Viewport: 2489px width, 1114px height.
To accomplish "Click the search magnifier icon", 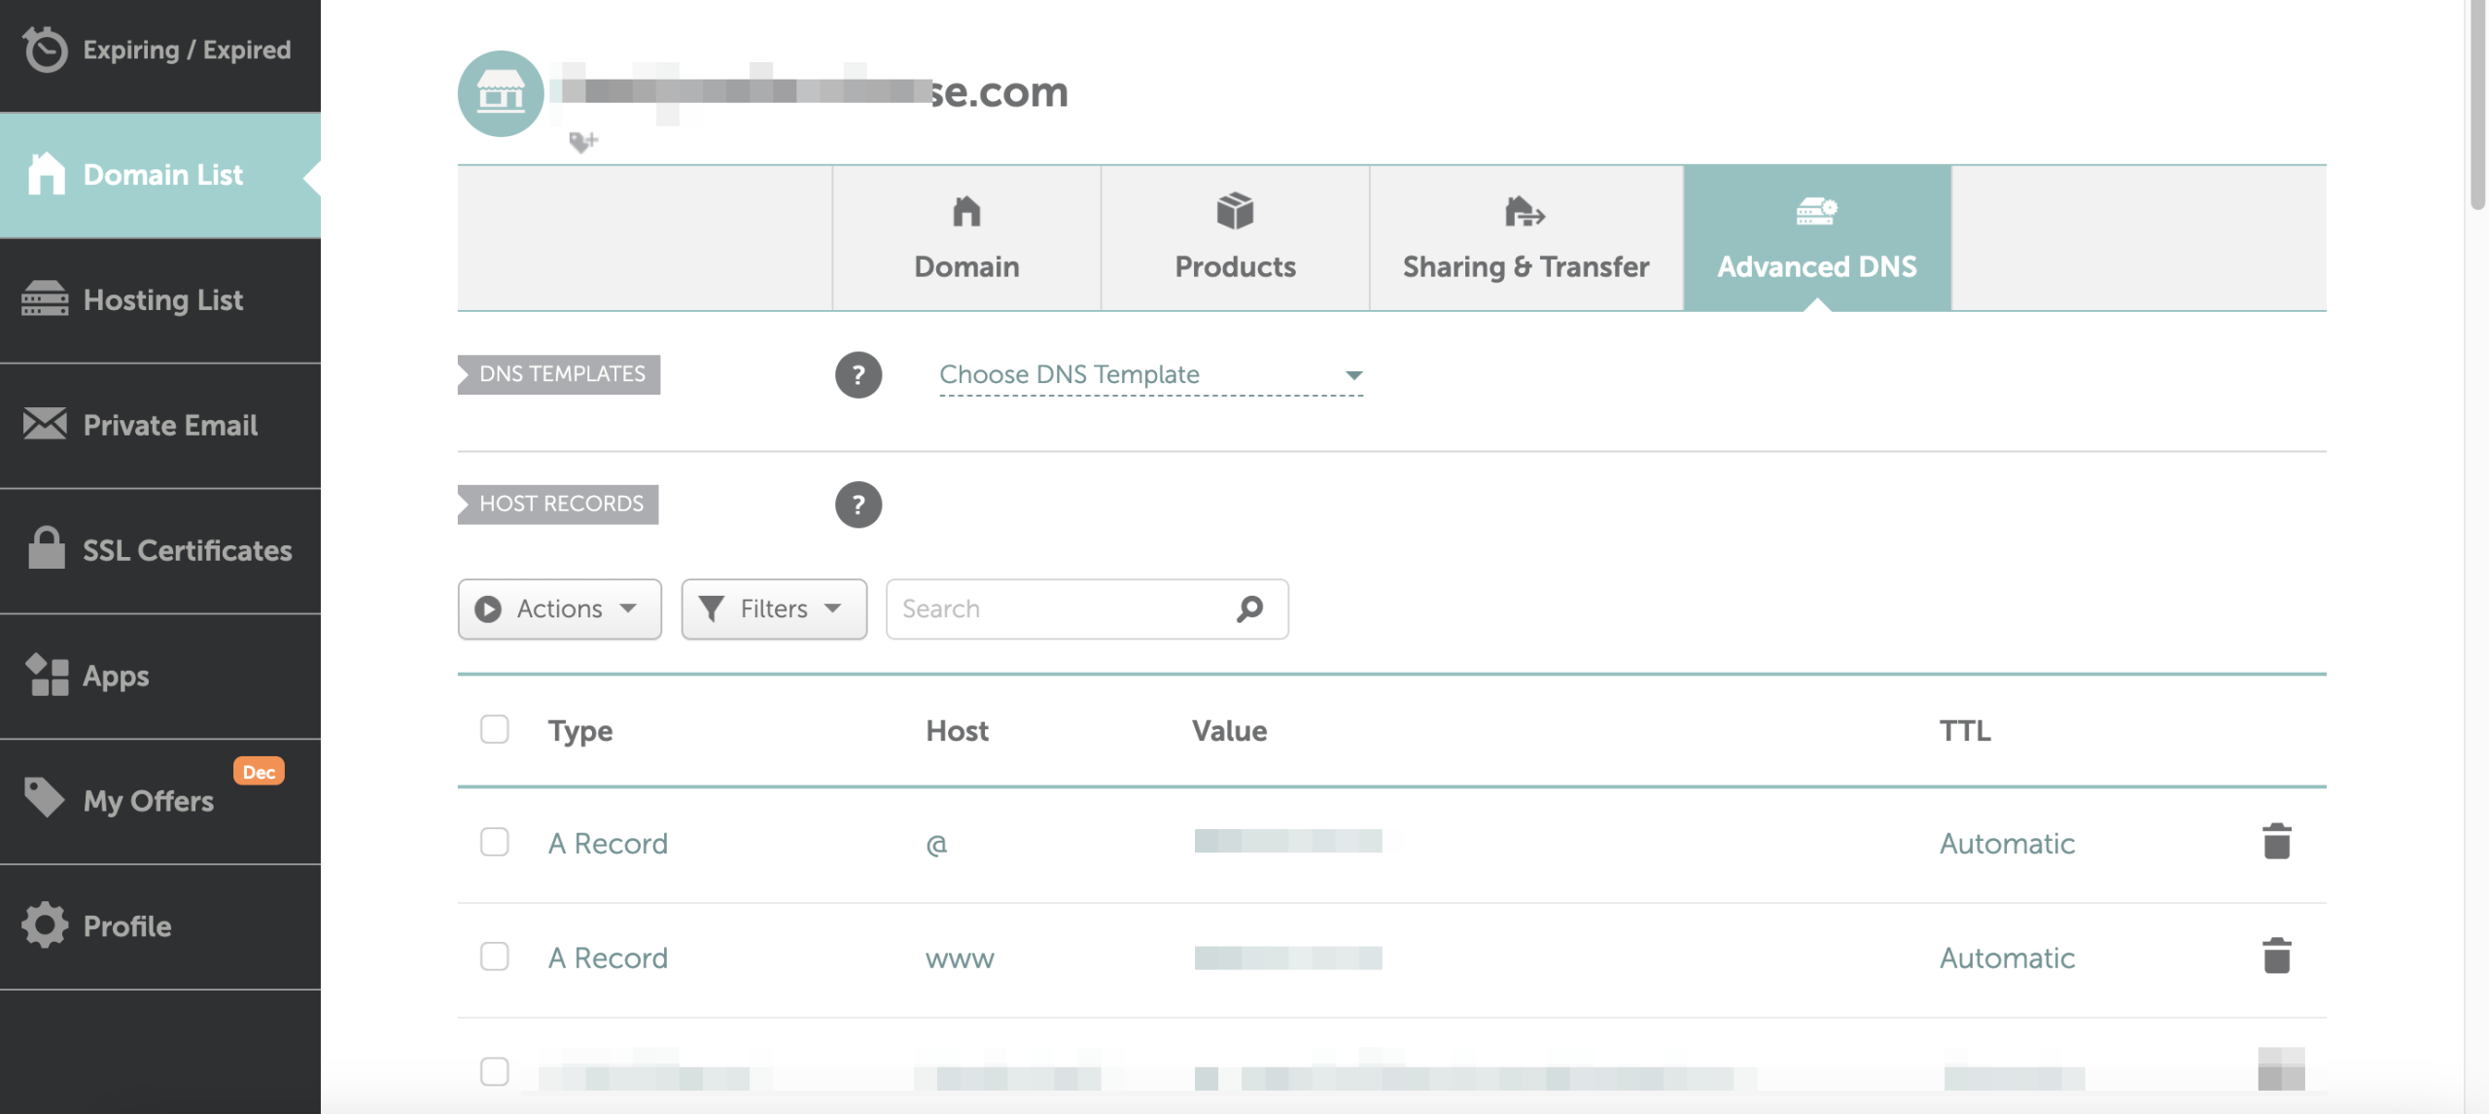I will click(x=1250, y=609).
